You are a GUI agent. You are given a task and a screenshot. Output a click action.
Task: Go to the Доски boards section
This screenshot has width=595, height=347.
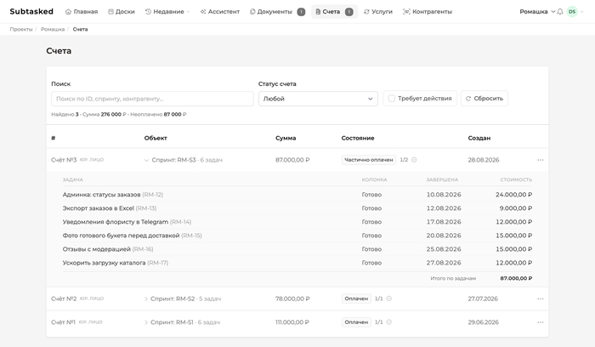122,12
